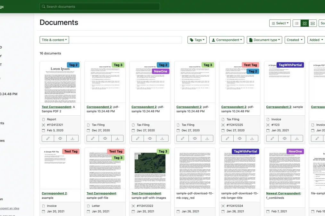Screen dimensions: 325x216
Task: Download the A Sample PDF 2 document
Action: click(72, 138)
